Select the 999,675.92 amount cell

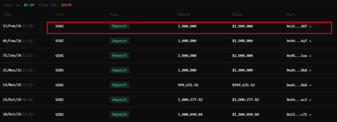click(188, 85)
